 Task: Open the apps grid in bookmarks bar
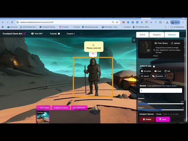[3, 27]
